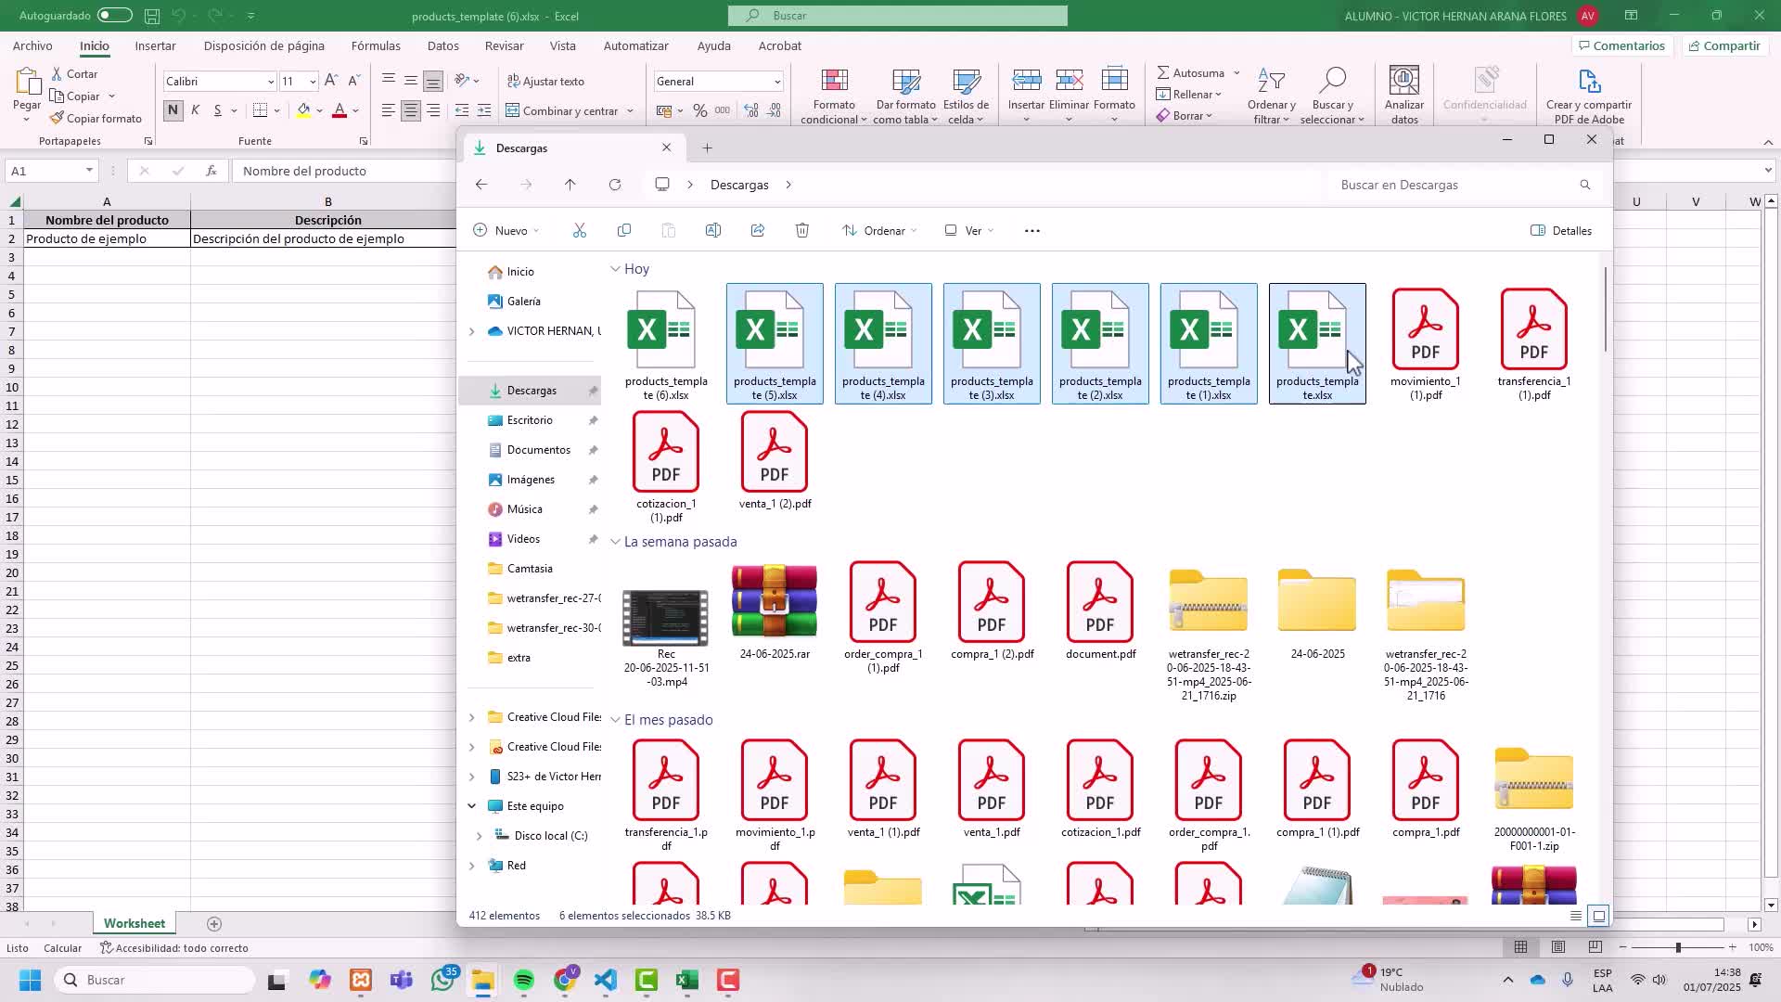This screenshot has height=1002, width=1781.
Task: Open the three-dots more options in Explorer
Action: (1032, 231)
